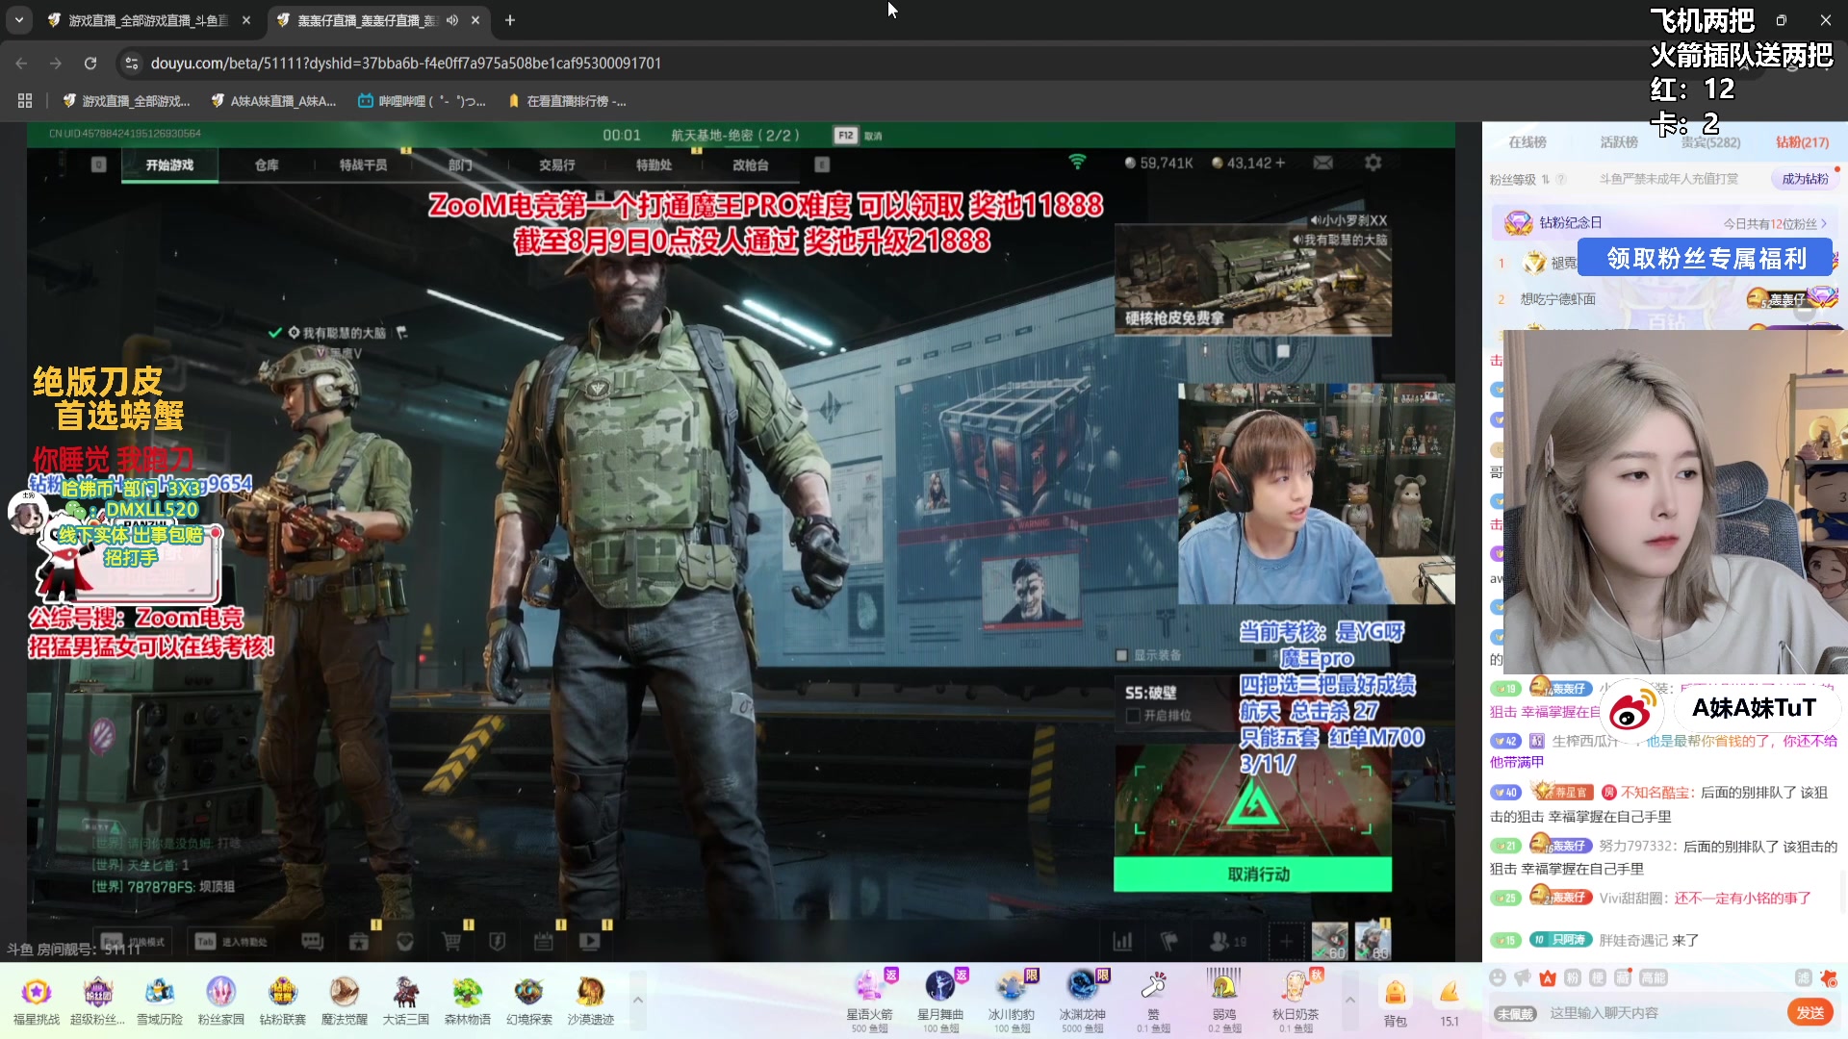Switch to the 贵宾(5282) tab
The image size is (1848, 1039).
point(1710,142)
